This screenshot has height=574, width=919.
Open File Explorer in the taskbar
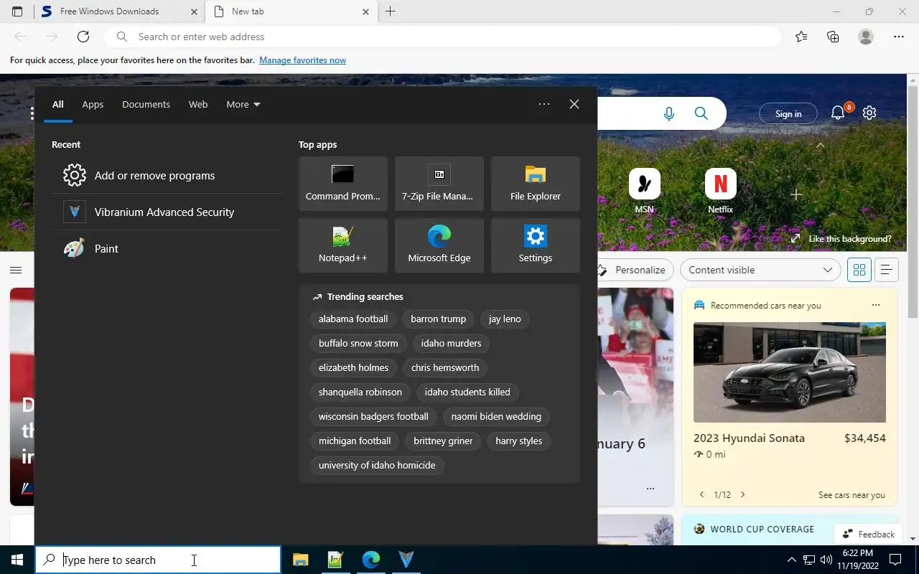300,560
